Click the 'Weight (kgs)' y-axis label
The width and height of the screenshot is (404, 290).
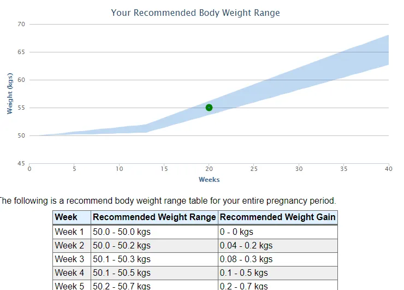click(x=10, y=93)
